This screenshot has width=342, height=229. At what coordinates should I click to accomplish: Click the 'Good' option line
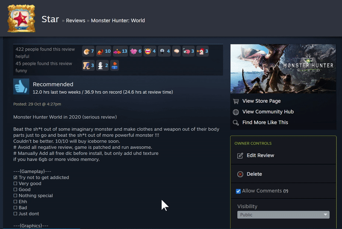point(22,190)
